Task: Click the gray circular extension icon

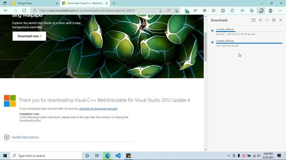Action: tap(195, 11)
